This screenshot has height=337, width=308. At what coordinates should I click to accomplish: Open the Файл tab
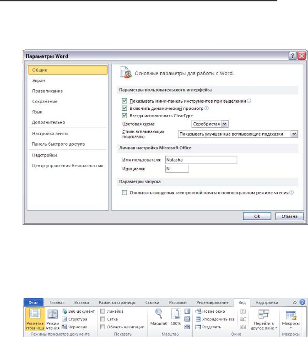33,302
